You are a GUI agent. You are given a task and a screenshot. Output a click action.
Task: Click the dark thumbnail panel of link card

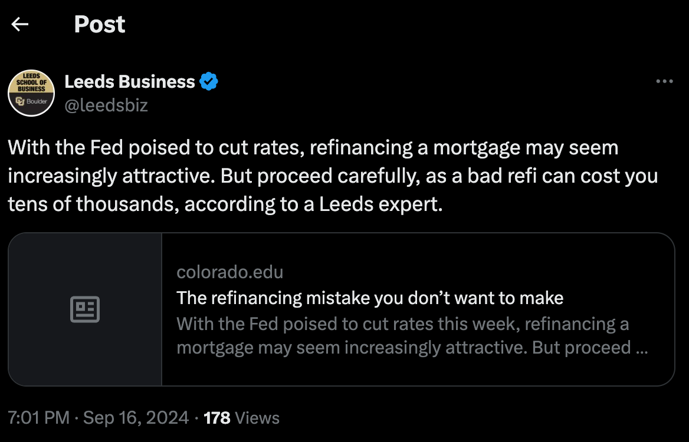click(85, 271)
